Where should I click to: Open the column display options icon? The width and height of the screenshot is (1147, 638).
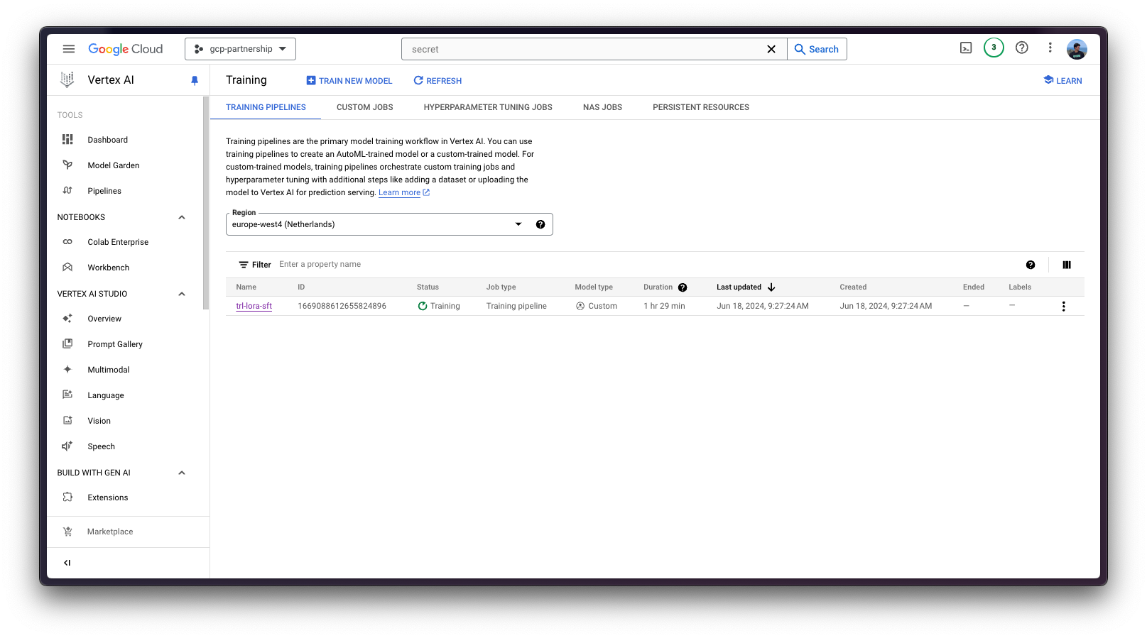point(1067,265)
